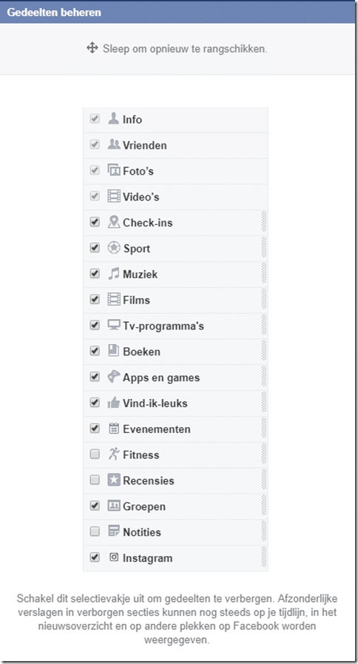Click the Check-ins map pin icon

(113, 222)
